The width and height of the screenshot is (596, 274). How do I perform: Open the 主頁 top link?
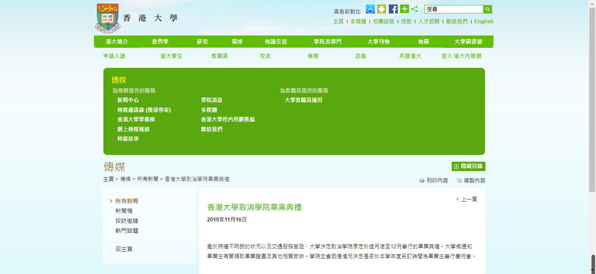coord(338,22)
